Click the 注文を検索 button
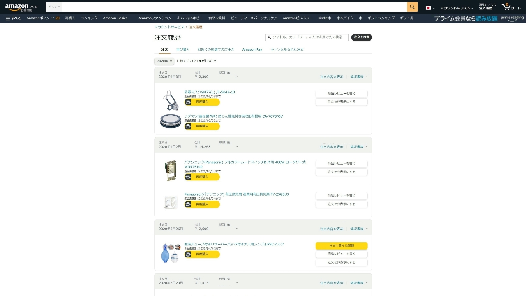 pos(362,37)
